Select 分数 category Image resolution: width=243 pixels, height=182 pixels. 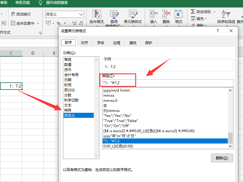point(79,95)
